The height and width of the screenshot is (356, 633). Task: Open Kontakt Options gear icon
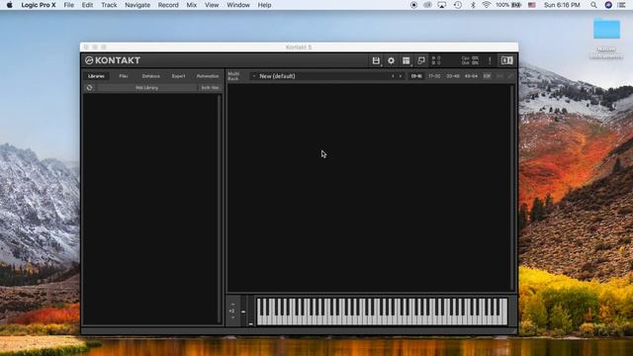[391, 60]
